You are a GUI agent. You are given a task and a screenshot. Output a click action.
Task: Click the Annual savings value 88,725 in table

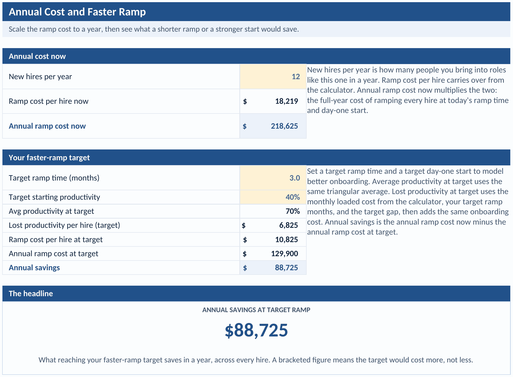pyautogui.click(x=273, y=268)
